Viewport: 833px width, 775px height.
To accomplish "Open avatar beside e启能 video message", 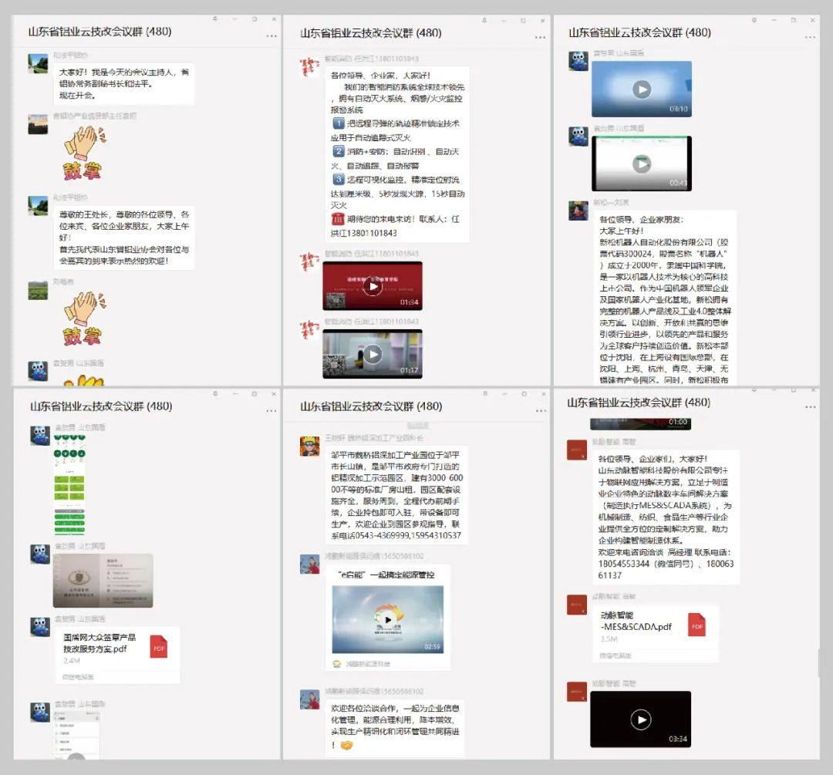I will (310, 564).
